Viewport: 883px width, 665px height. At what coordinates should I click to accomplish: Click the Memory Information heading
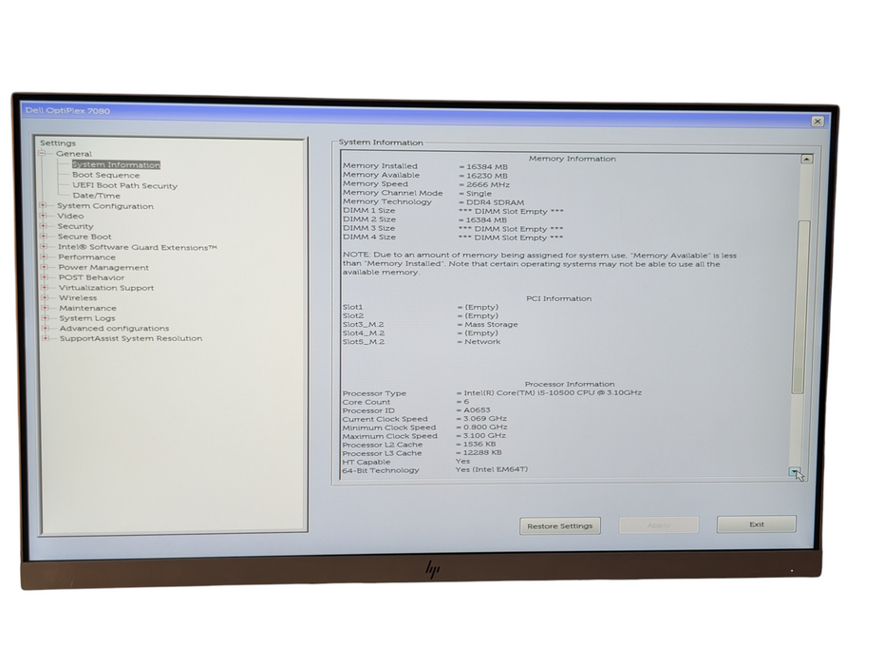click(573, 159)
